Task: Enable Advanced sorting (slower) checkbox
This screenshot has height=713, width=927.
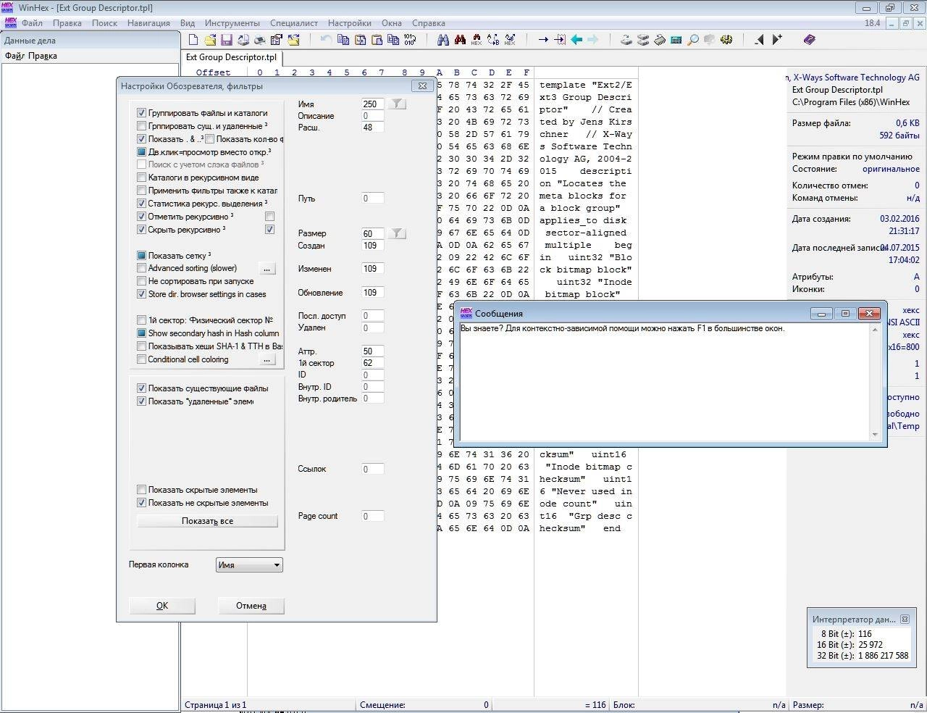Action: [x=142, y=268]
